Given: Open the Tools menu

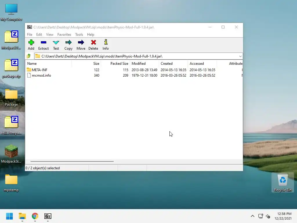Looking at the screenshot, I should (x=79, y=35).
